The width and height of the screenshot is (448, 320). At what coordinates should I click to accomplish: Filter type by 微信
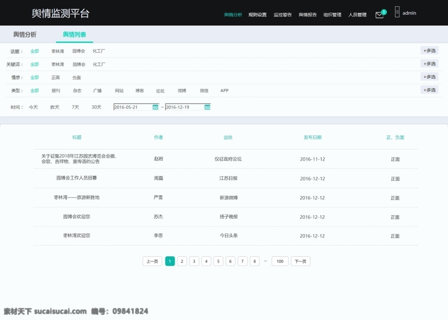tap(204, 90)
